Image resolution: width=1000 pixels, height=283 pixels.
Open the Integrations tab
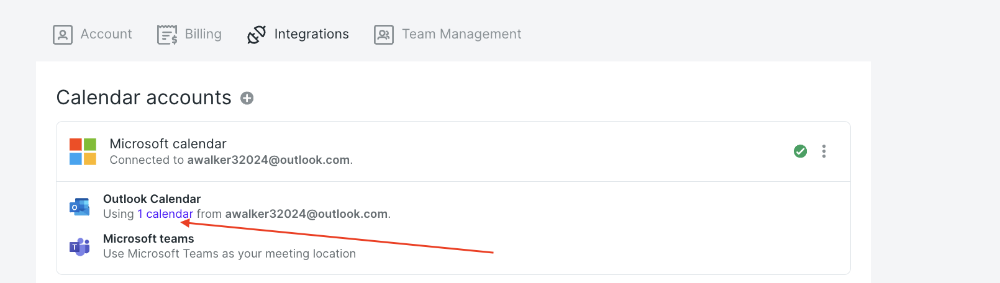(298, 35)
